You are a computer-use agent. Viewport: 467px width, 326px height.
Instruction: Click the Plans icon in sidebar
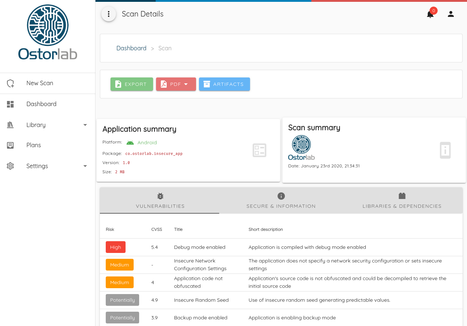10,145
